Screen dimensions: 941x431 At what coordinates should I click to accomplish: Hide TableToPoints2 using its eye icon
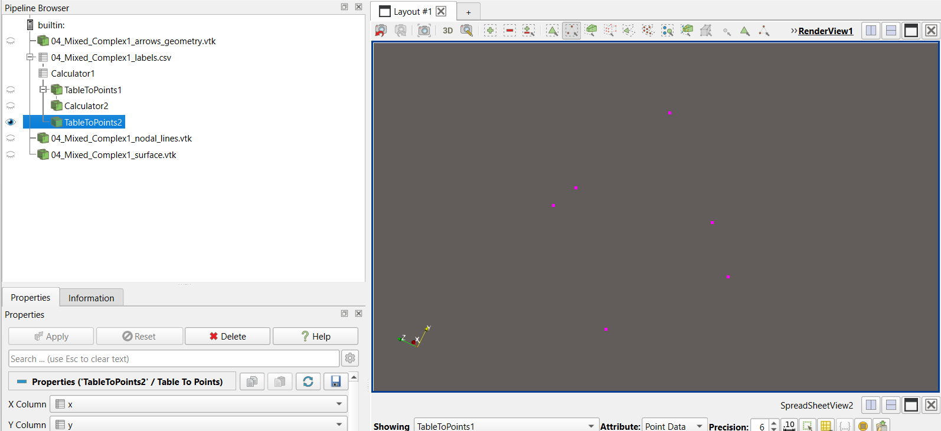[11, 122]
